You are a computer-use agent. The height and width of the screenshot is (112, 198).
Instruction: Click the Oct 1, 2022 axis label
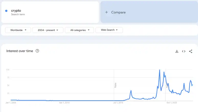tap(172, 103)
